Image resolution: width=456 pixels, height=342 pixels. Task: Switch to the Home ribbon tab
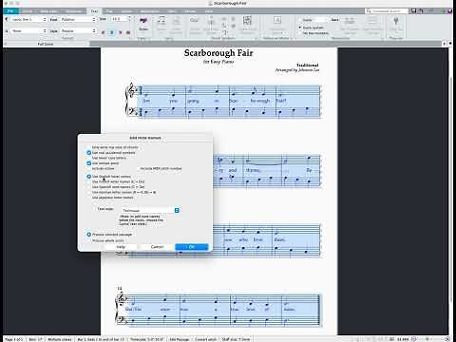click(27, 11)
